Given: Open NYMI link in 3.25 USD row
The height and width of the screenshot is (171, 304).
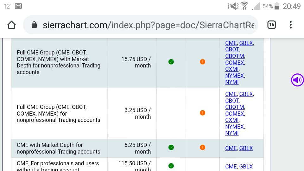Looking at the screenshot, I should pyautogui.click(x=232, y=133).
